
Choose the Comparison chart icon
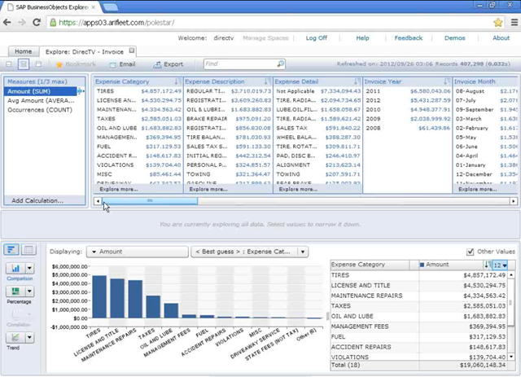click(15, 268)
